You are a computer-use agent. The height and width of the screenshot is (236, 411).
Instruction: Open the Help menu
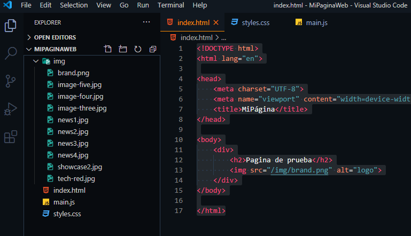tap(200, 5)
